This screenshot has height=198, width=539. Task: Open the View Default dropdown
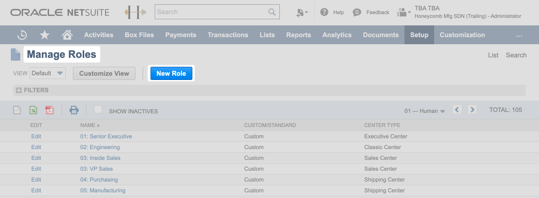[x=48, y=73]
